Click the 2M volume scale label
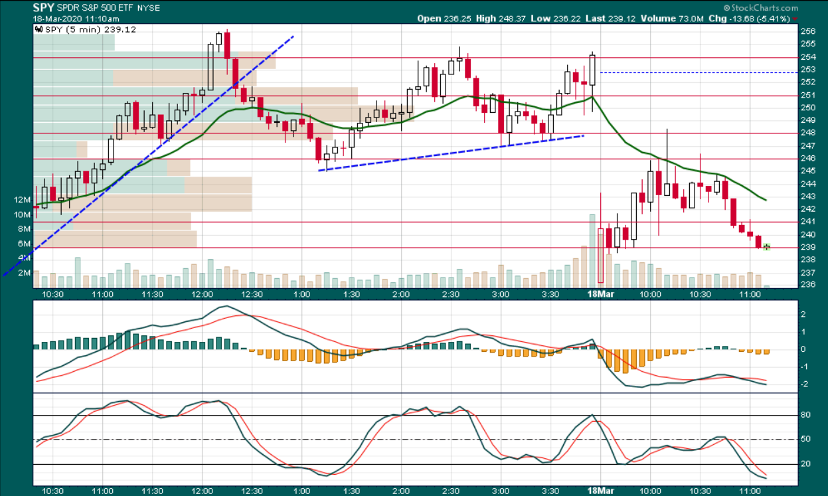This screenshot has width=828, height=496. 25,273
